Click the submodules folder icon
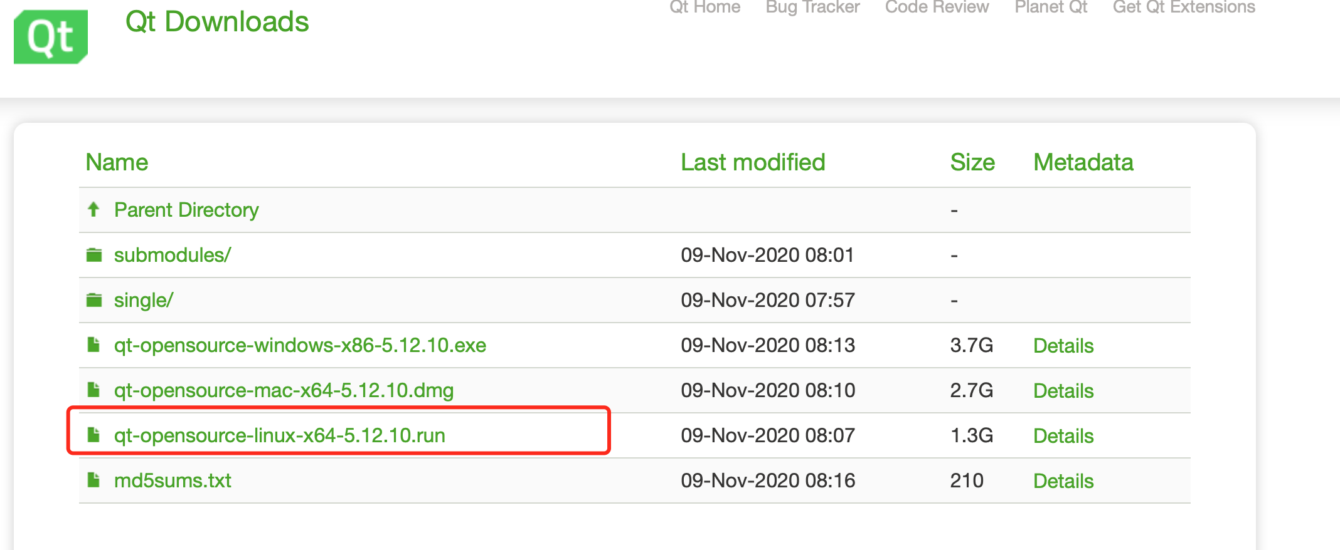Viewport: 1340px width, 550px height. (94, 255)
